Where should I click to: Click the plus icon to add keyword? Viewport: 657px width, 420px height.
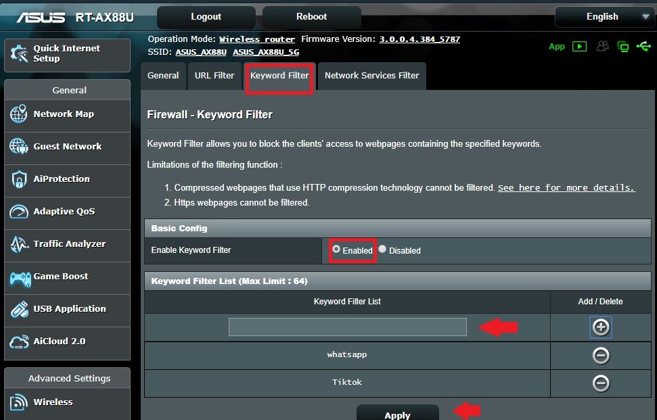tap(600, 327)
